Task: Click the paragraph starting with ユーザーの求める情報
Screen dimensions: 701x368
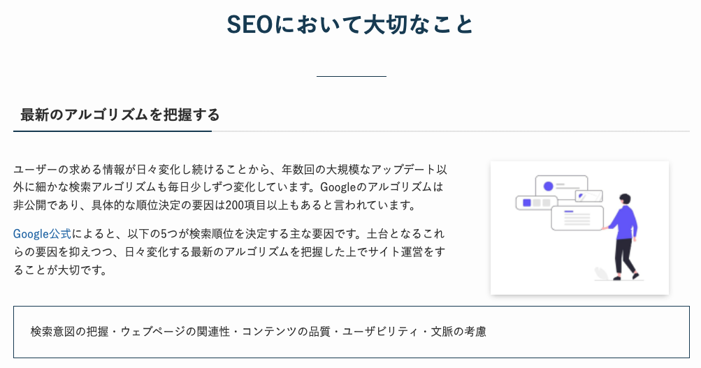Action: coord(231,187)
